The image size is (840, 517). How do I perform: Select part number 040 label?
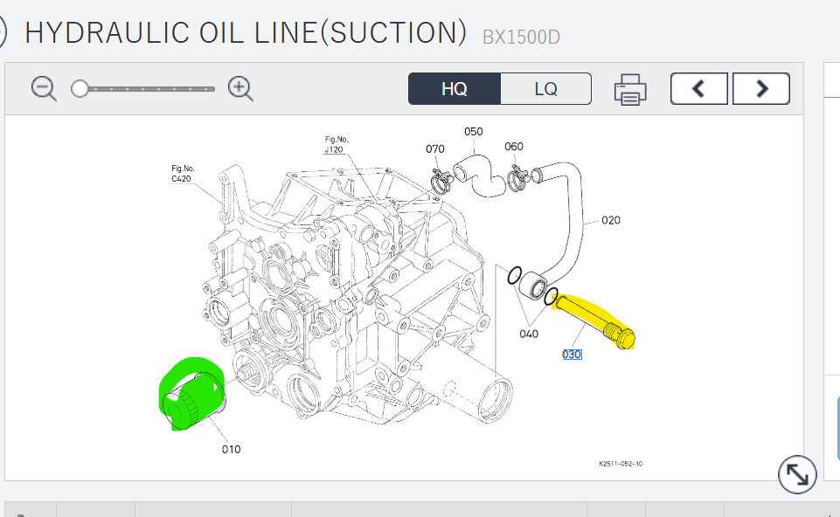coord(529,334)
